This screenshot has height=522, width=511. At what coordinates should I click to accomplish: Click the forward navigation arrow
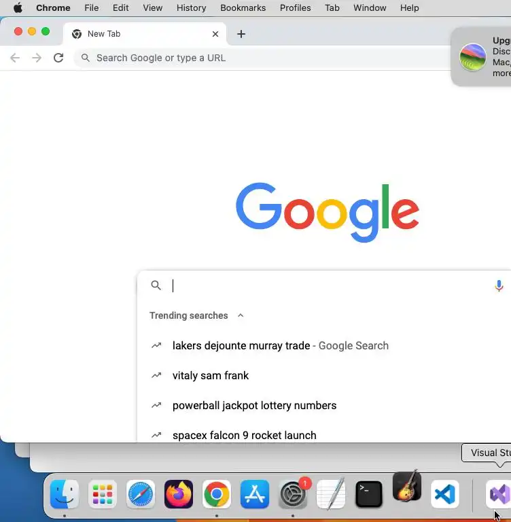tap(37, 58)
